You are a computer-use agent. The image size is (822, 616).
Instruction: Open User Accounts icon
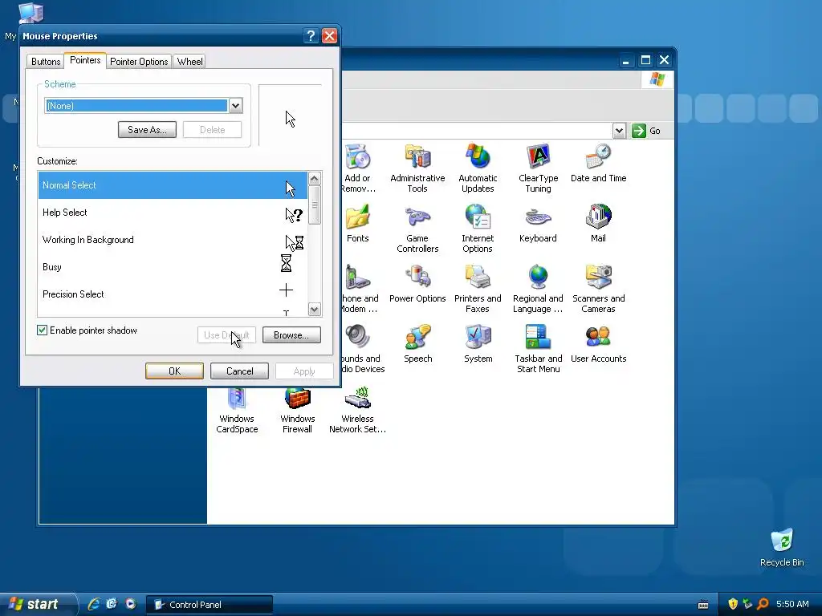(598, 343)
